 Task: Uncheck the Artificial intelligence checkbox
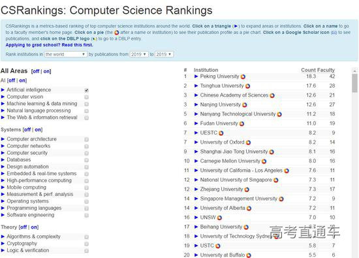87,90
